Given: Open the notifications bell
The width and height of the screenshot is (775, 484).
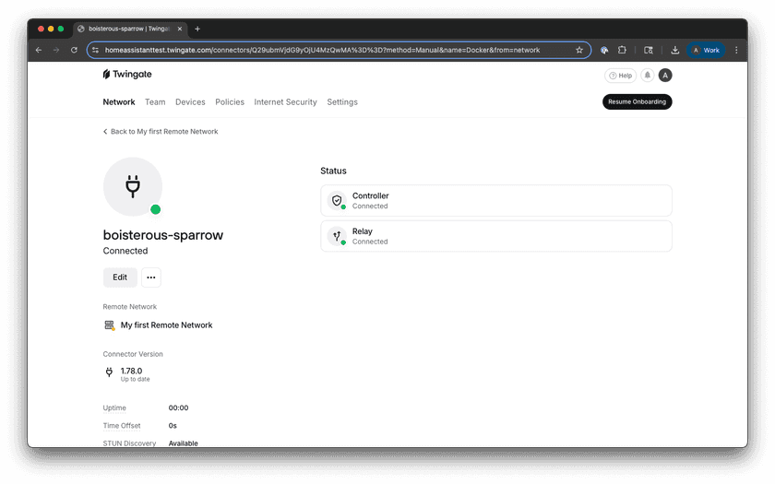Looking at the screenshot, I should (648, 76).
